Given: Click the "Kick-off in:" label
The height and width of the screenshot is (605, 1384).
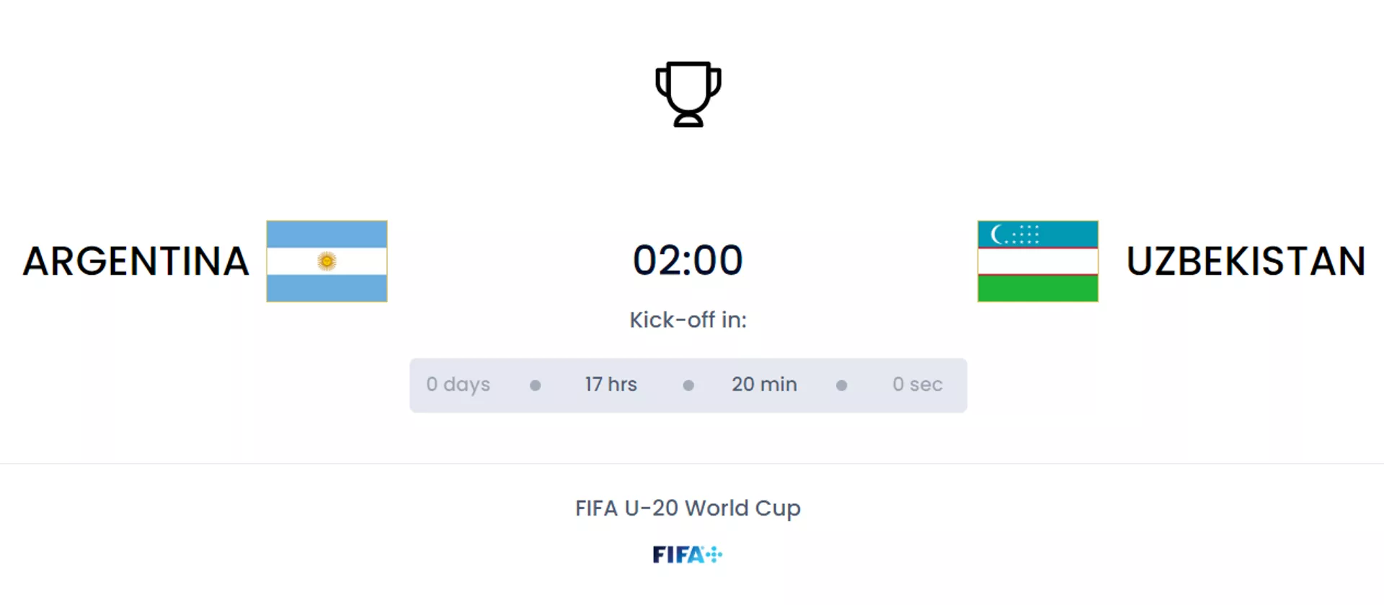Looking at the screenshot, I should (688, 320).
